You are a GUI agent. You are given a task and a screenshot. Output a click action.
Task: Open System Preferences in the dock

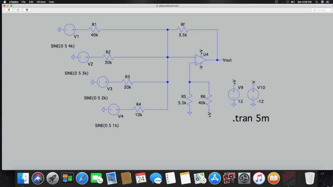(244, 178)
